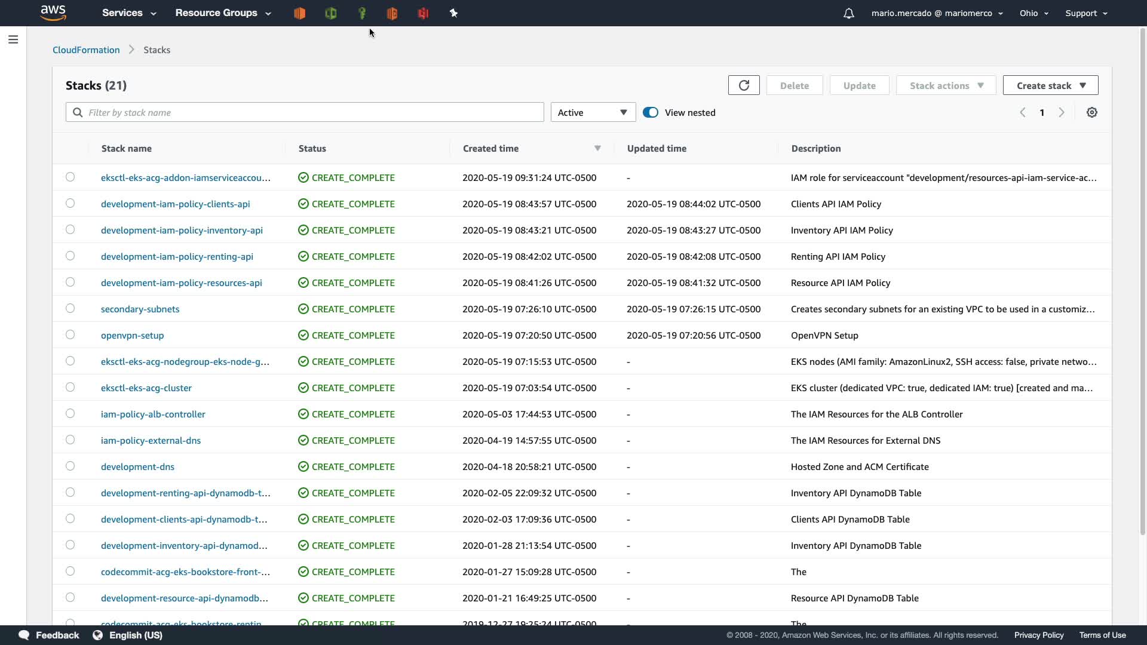Select radio button for development-dns stack
The height and width of the screenshot is (645, 1147).
click(x=70, y=466)
